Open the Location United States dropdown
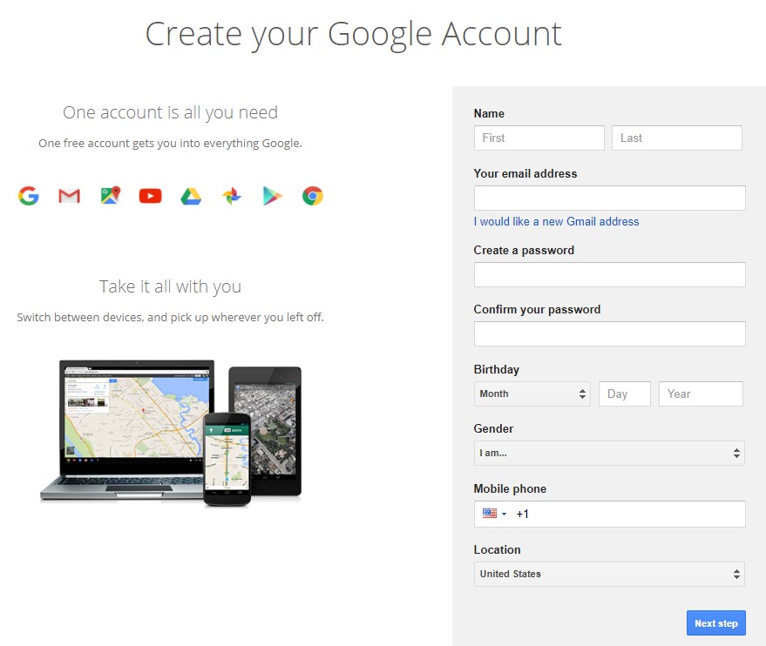 [x=609, y=575]
